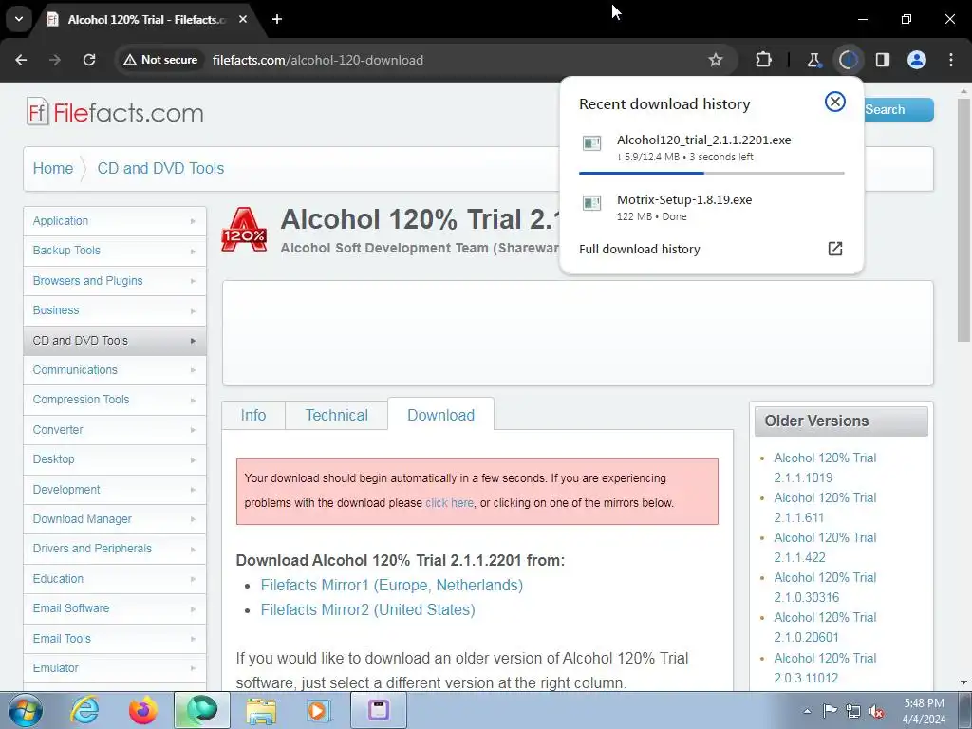The height and width of the screenshot is (729, 972).
Task: Click CD and DVD Tools breadcrumb link
Action: tap(160, 168)
